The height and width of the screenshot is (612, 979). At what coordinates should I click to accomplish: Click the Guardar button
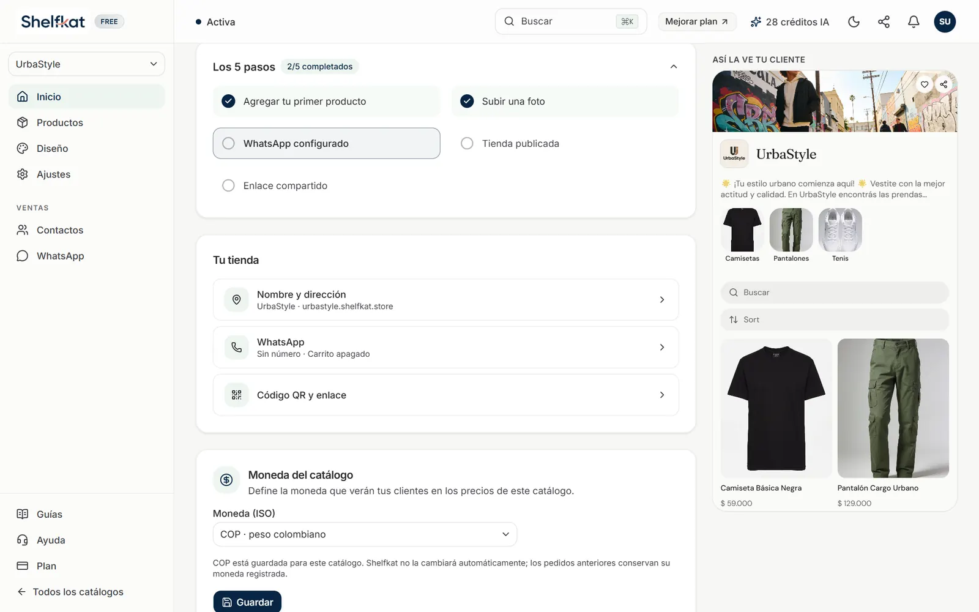click(x=247, y=602)
